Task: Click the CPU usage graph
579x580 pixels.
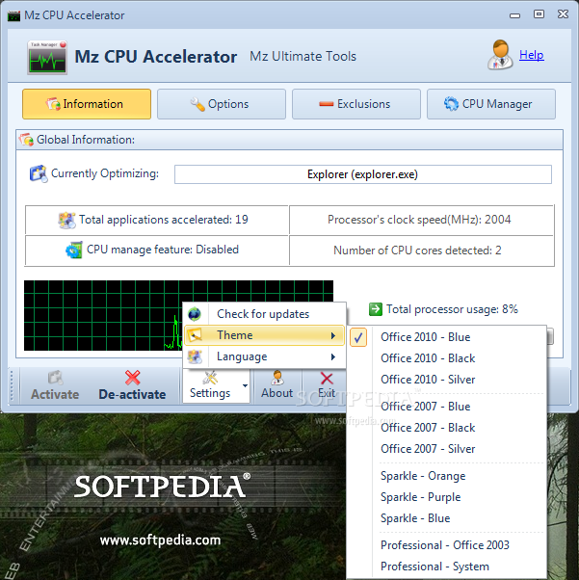Action: point(178,315)
